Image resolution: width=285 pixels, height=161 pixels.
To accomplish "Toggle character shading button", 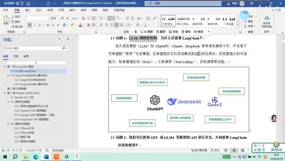I will coord(88,25).
